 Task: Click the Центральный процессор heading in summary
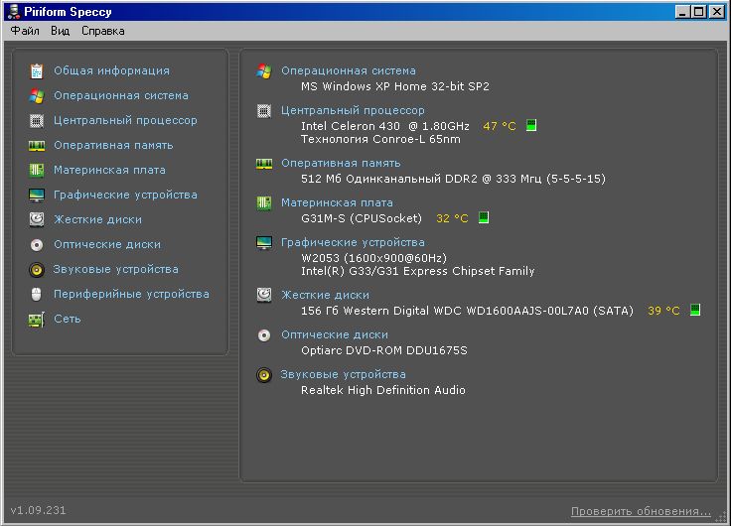(x=353, y=110)
